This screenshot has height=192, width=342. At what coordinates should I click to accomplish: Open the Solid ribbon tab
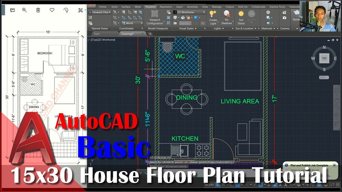click(114, 7)
